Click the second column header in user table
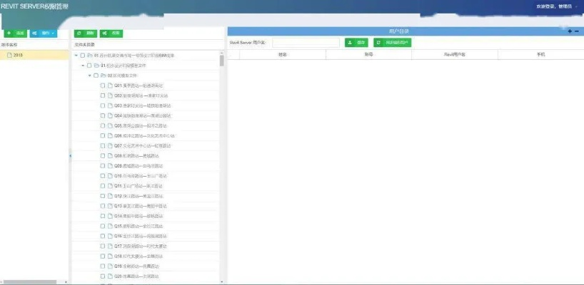Image resolution: width=584 pixels, height=285 pixels. (368, 55)
